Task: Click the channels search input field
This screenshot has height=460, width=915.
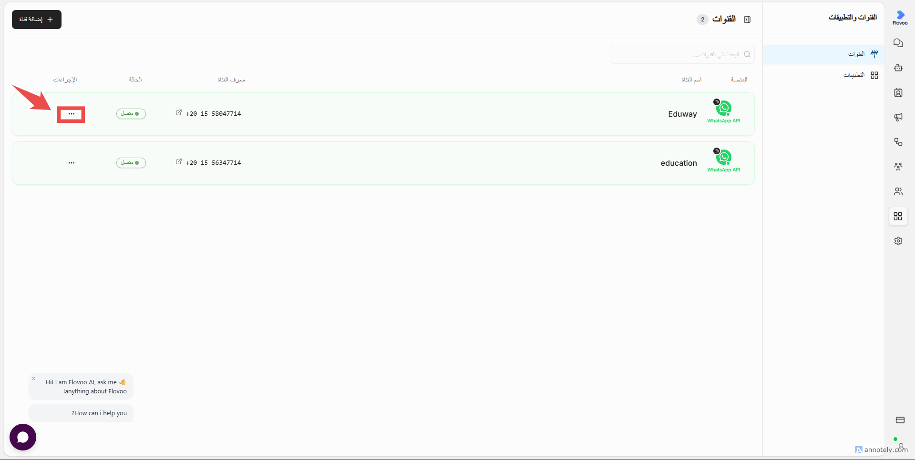Action: (x=682, y=54)
